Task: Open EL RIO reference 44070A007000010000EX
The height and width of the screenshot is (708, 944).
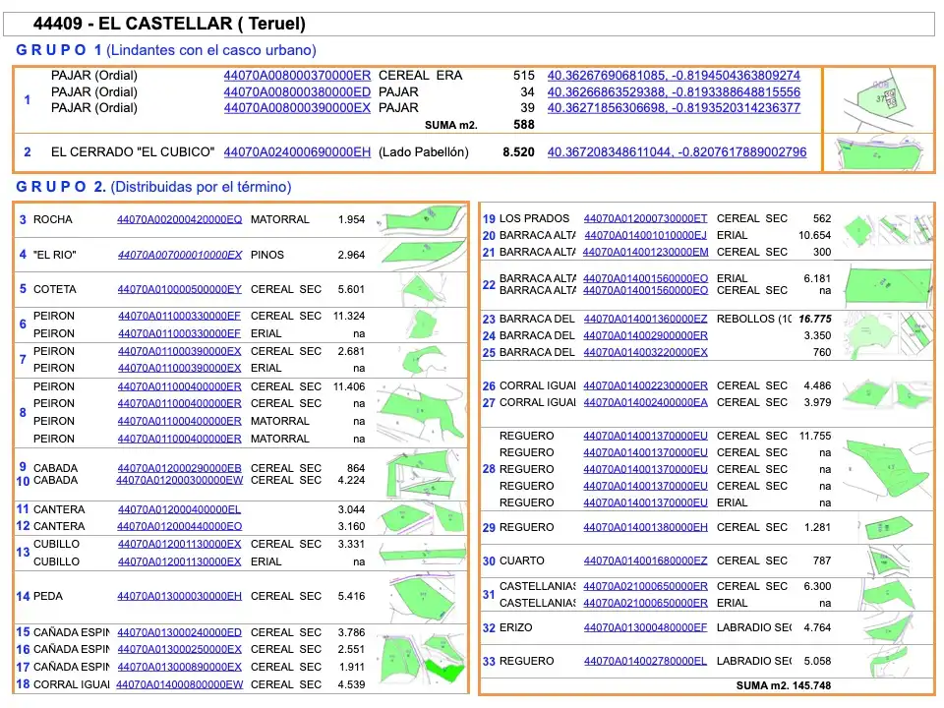Action: click(x=179, y=255)
